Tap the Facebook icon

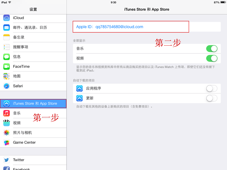(x=6, y=168)
